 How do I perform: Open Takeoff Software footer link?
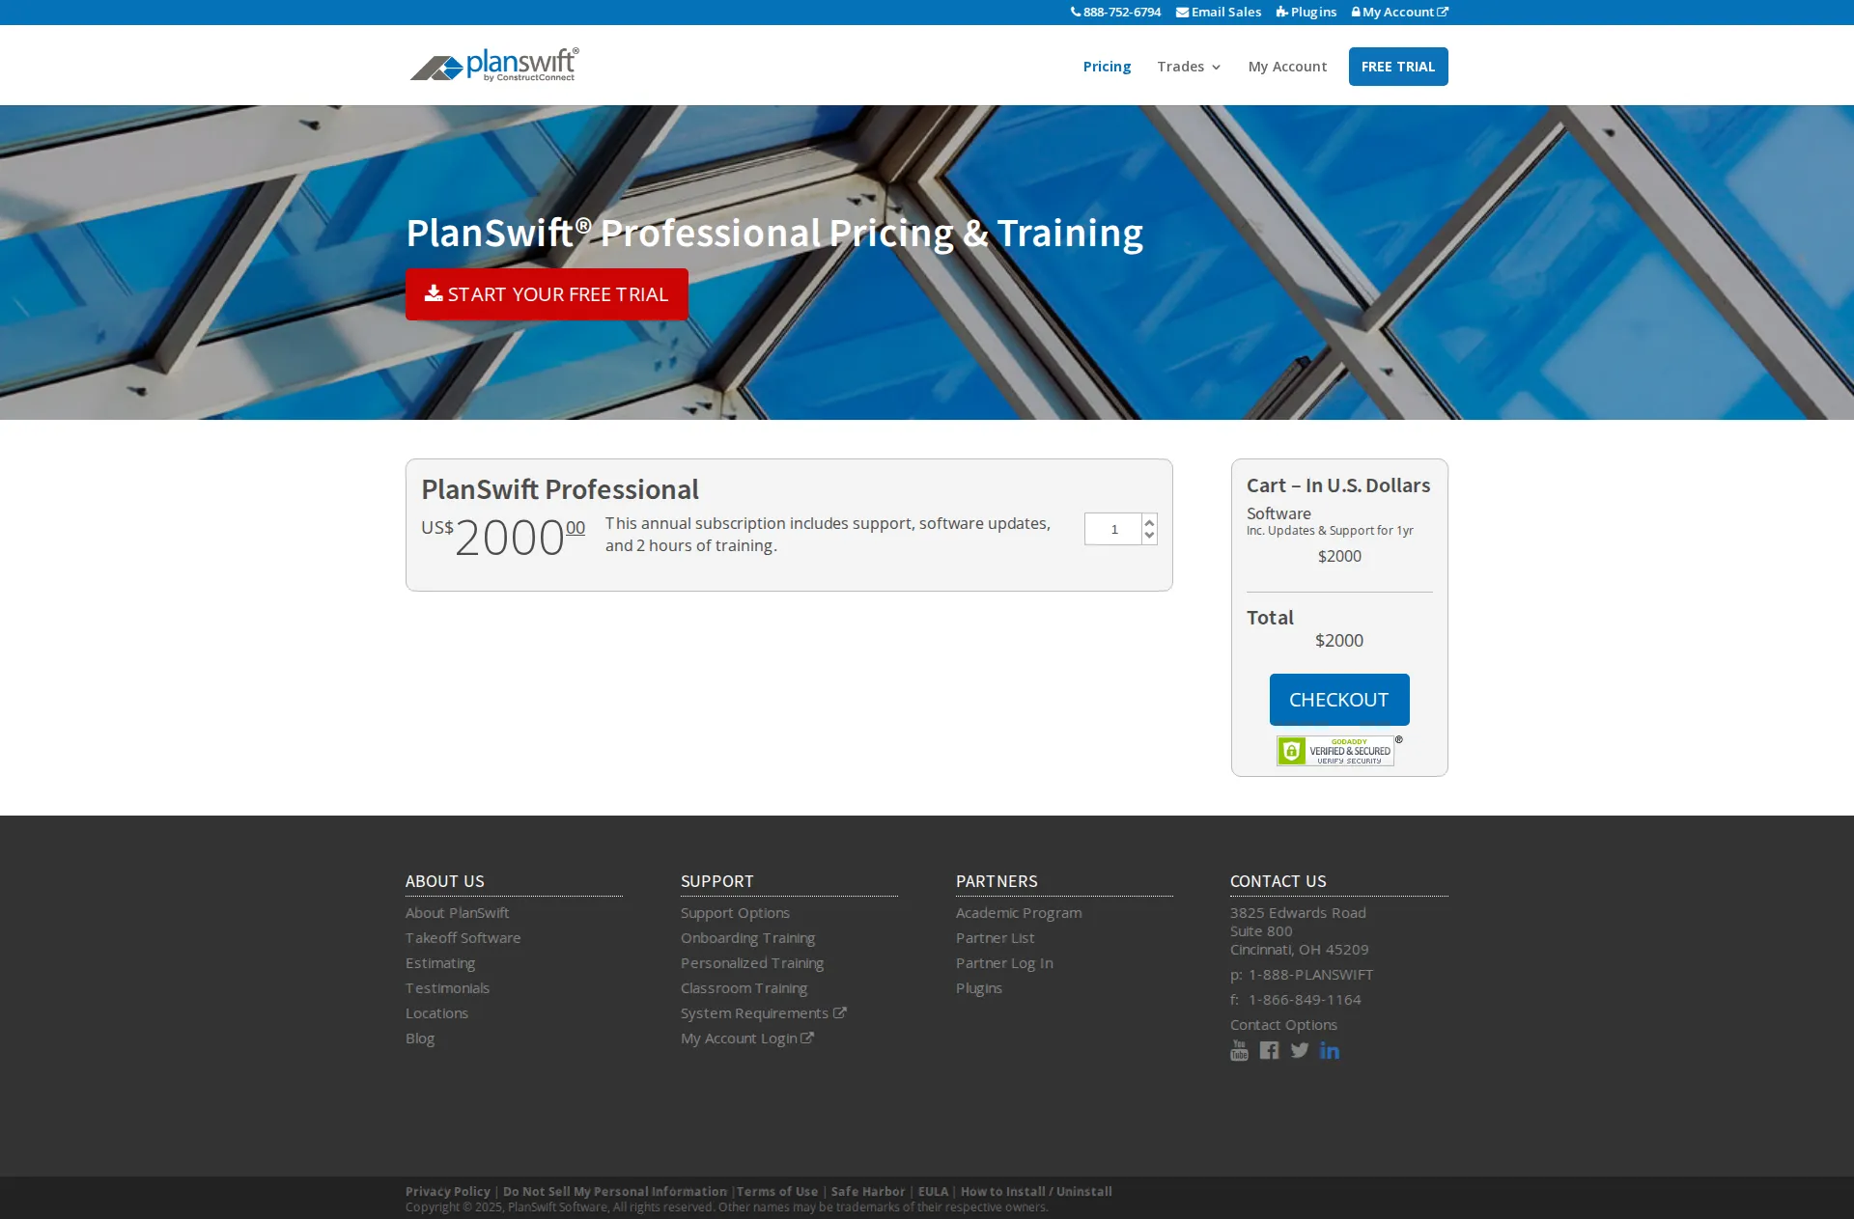[463, 938]
